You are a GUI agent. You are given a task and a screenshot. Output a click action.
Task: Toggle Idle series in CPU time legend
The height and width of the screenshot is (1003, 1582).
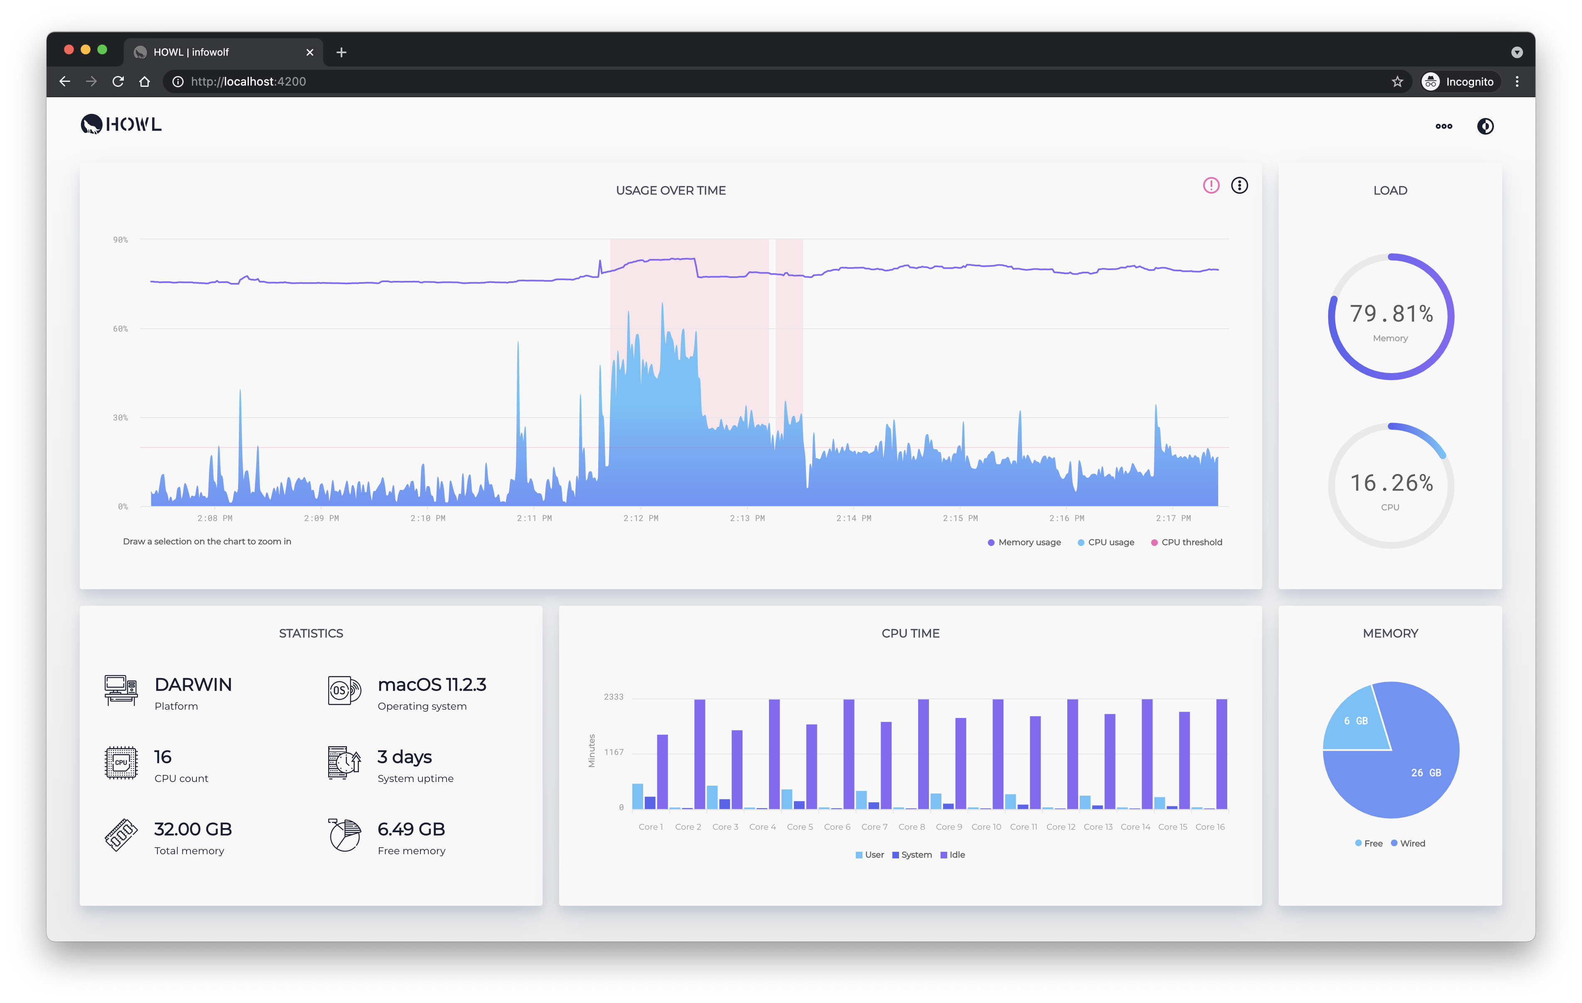(953, 854)
